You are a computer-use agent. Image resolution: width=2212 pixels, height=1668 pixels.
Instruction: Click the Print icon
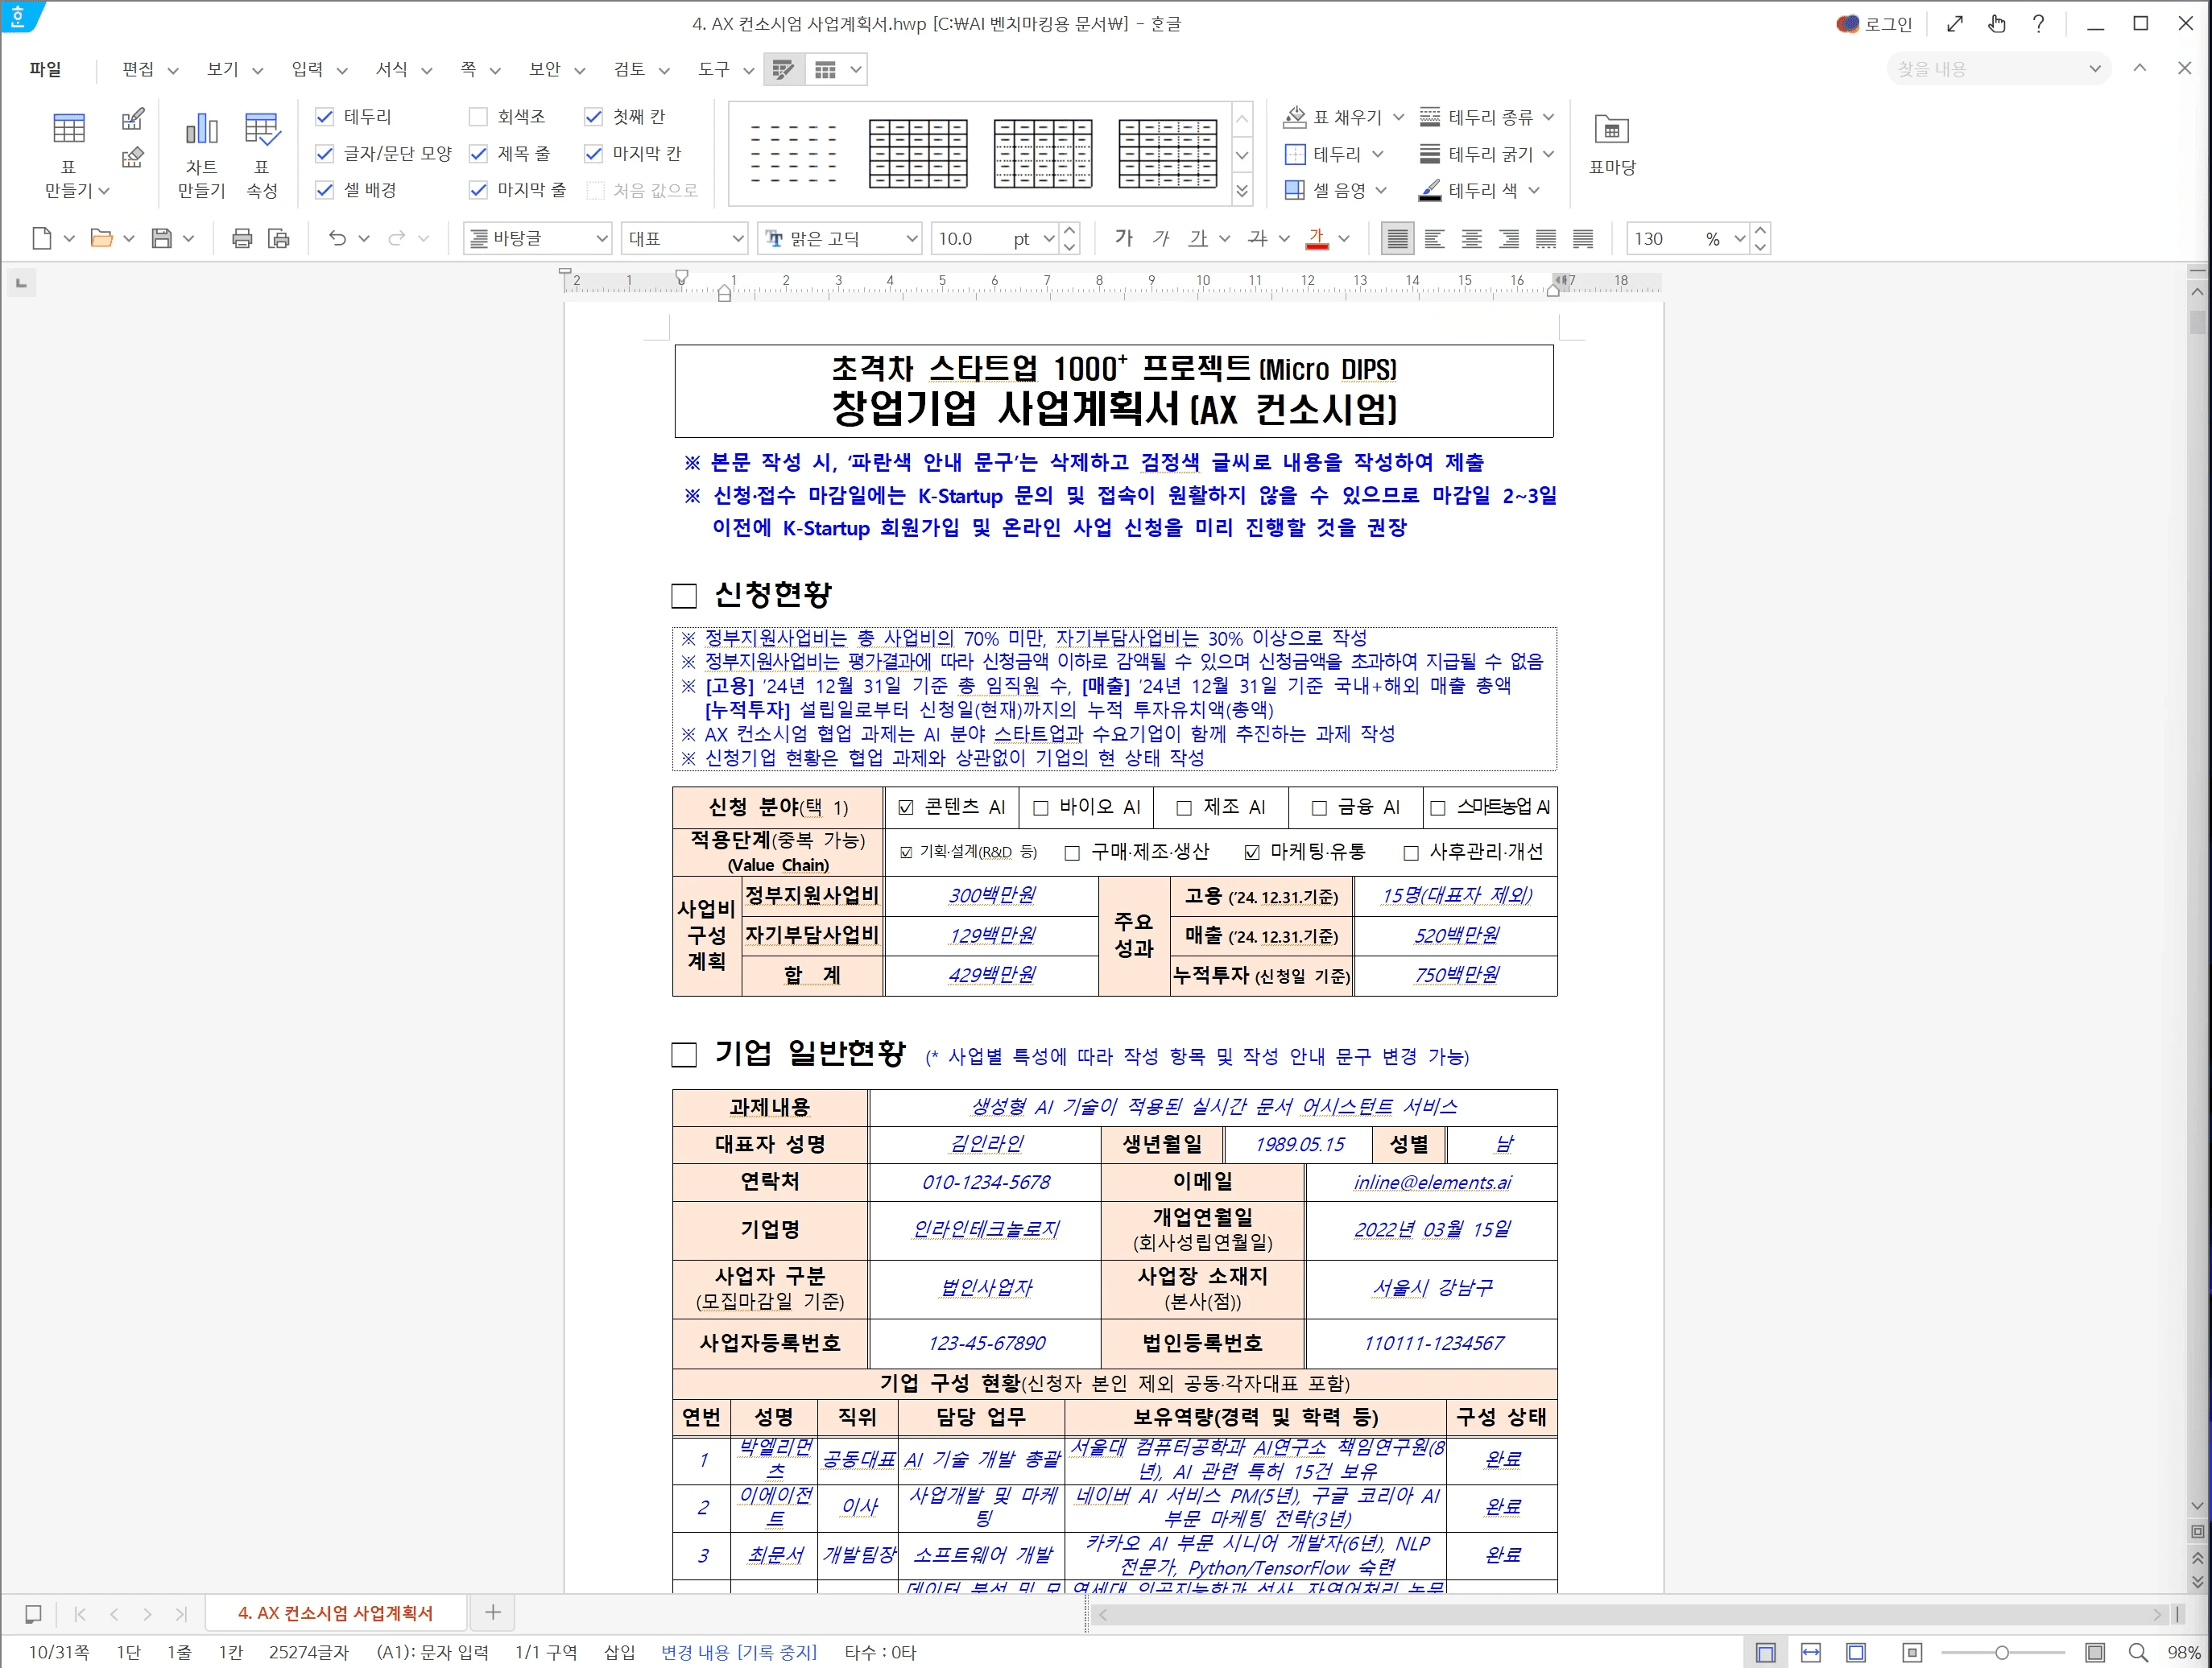(x=240, y=238)
